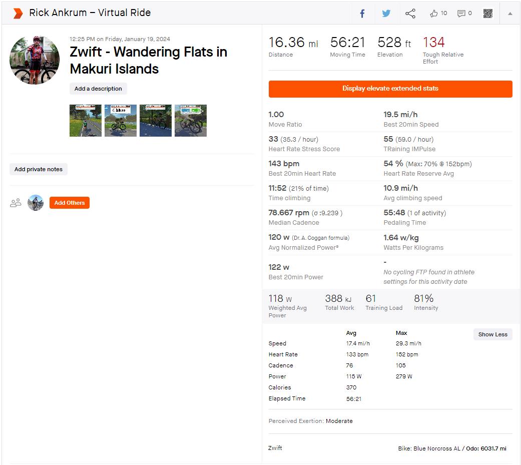
Task: Open the share options icon
Action: 410,14
